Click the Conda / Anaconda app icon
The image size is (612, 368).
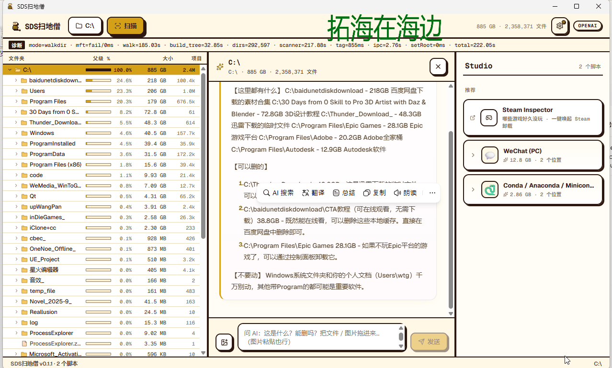tap(490, 190)
